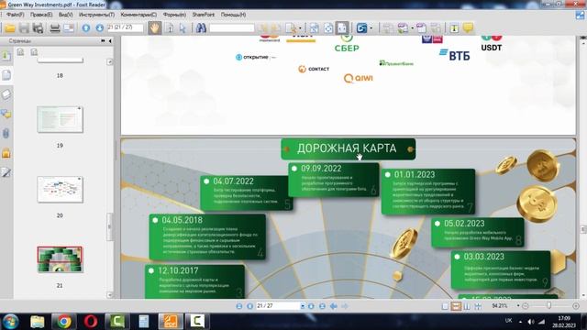Viewport: 587px width, 330px height.
Task: Select the Text Select tool
Action: pos(170,28)
